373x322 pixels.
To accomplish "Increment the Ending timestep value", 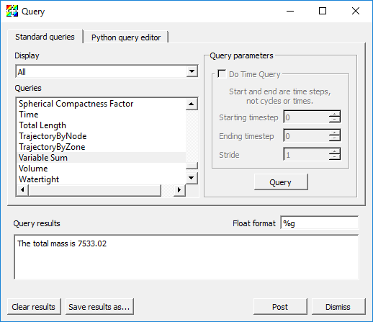I will [x=335, y=133].
